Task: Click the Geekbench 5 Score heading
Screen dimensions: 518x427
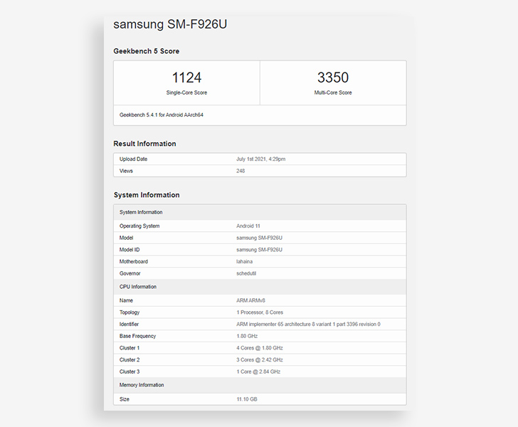Action: coord(147,51)
